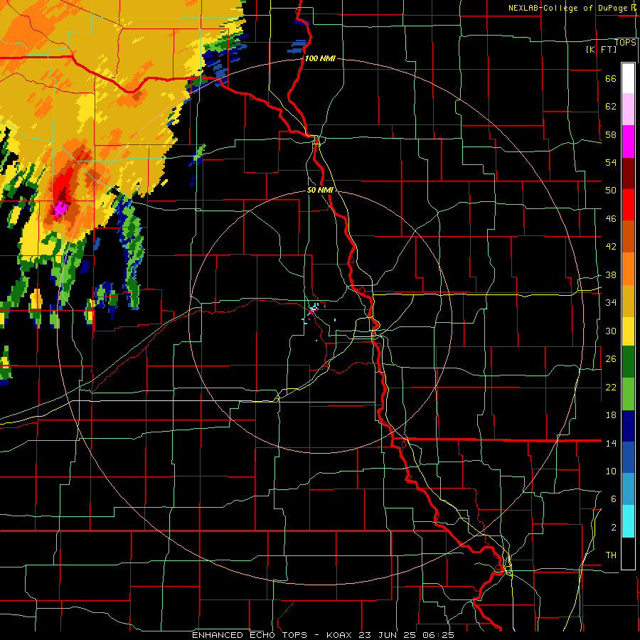
Task: Click the 23 JUN 25 06:25 timestamp
Action: pos(406,635)
